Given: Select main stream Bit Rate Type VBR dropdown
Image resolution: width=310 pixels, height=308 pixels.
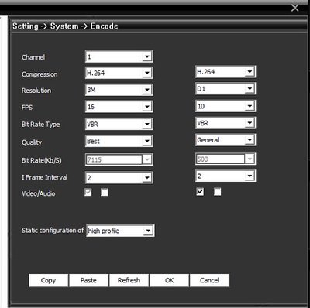Looking at the screenshot, I should [119, 124].
